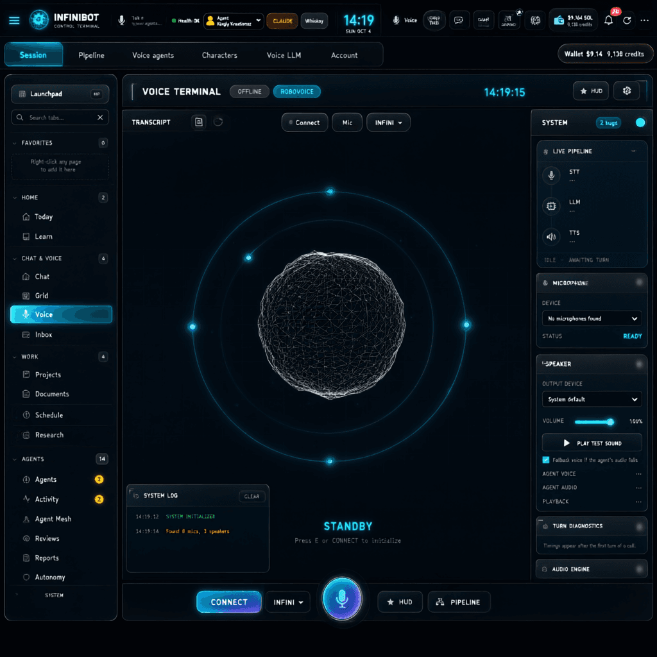This screenshot has width=657, height=657.
Task: Play the test sound
Action: [592, 443]
